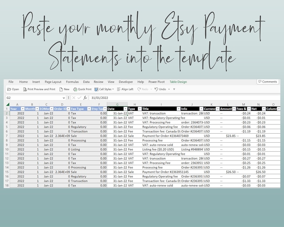Click the New document icon

61,89
